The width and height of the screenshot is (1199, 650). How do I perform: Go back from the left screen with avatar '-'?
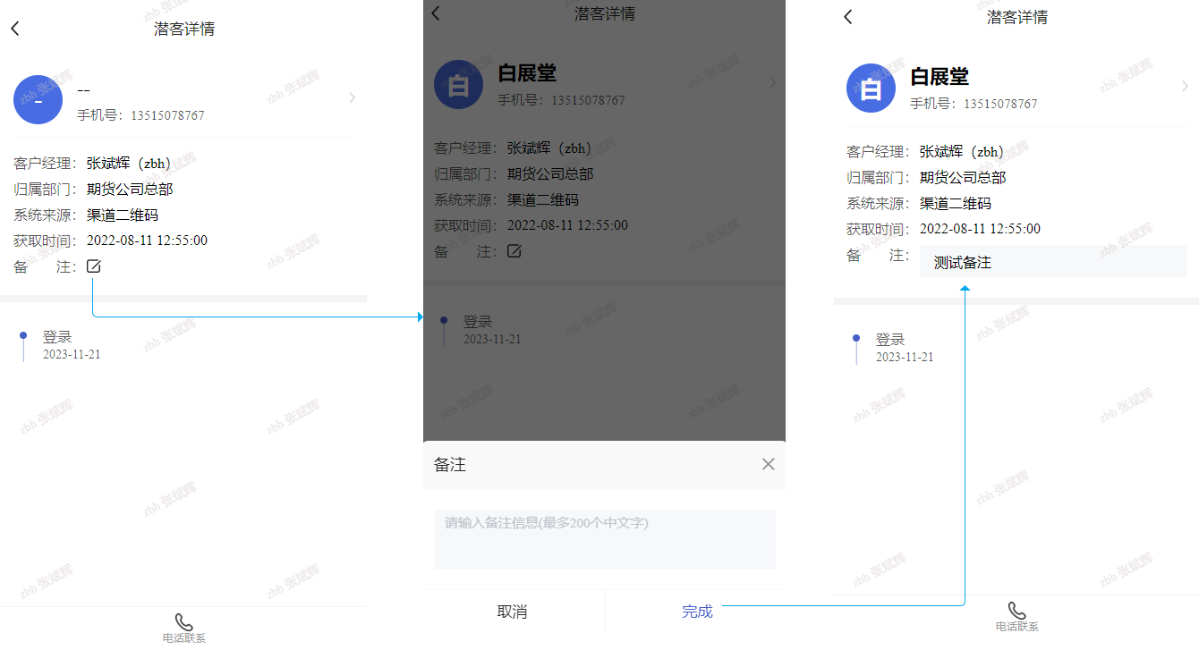click(x=14, y=29)
